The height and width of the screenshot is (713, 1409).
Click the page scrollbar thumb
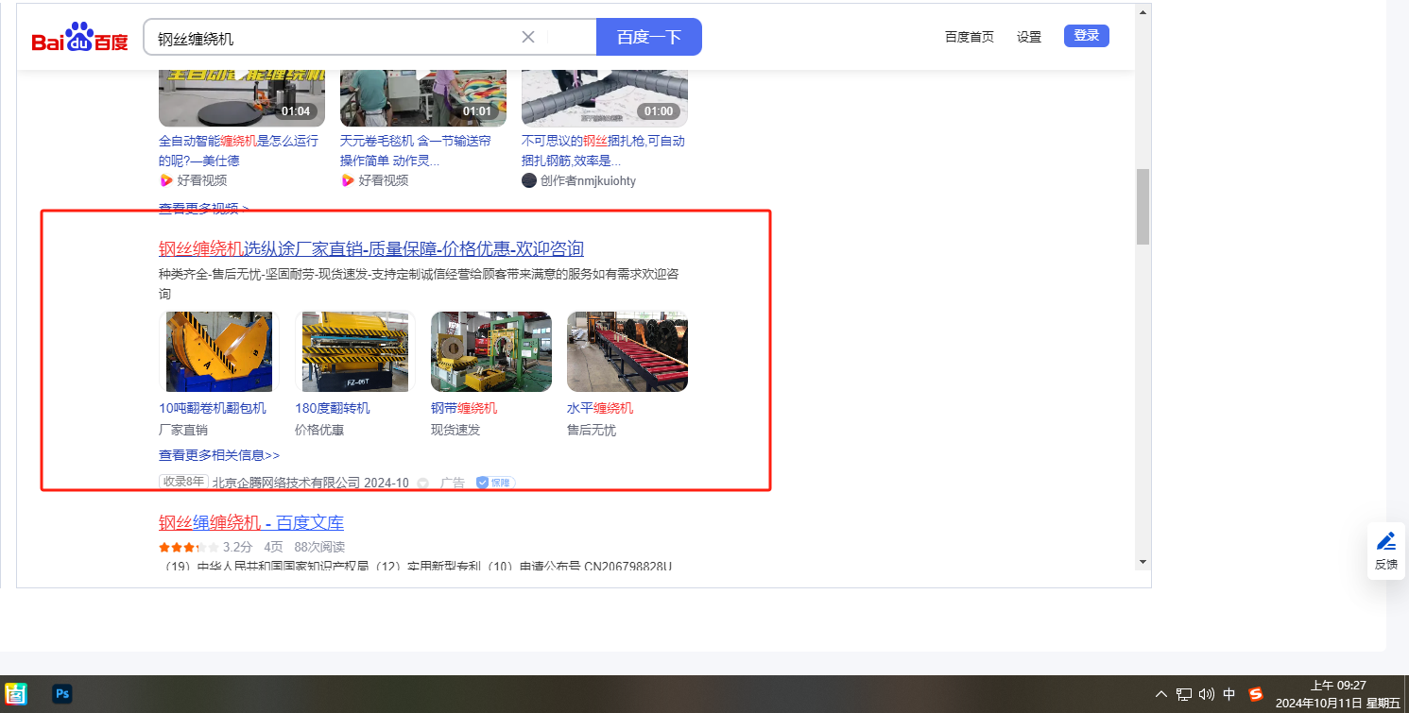pyautogui.click(x=1143, y=206)
